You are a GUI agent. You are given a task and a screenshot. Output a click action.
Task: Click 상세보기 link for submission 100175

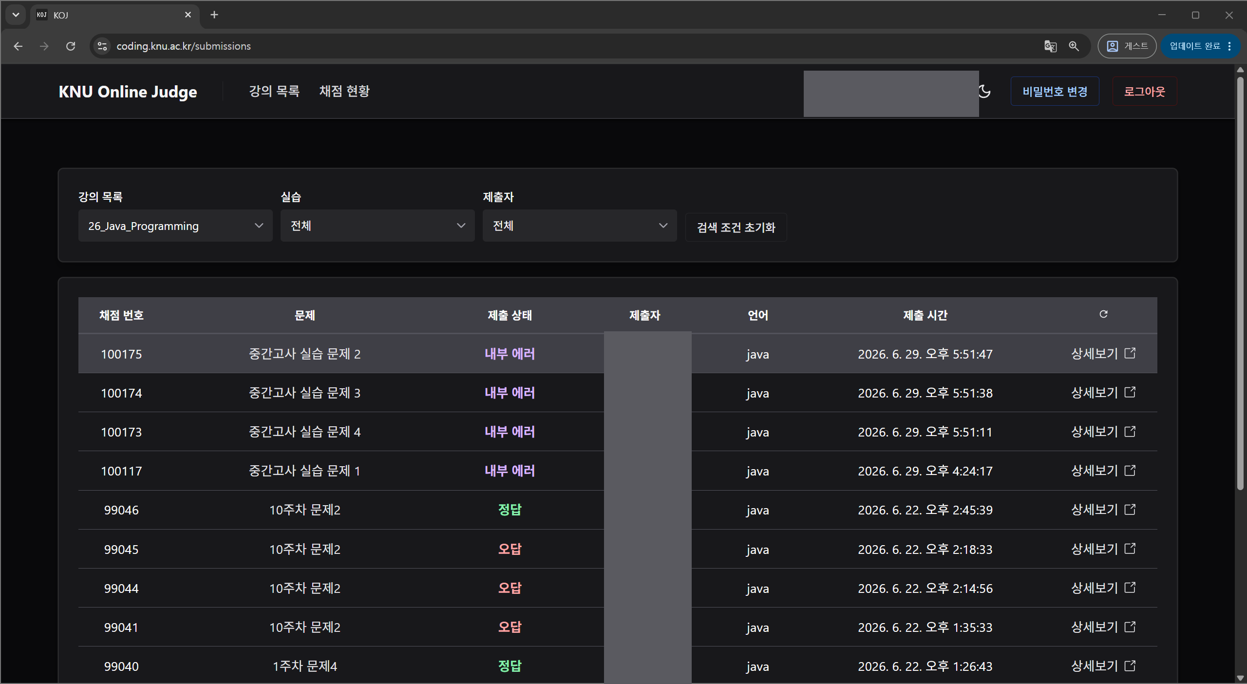click(x=1094, y=354)
